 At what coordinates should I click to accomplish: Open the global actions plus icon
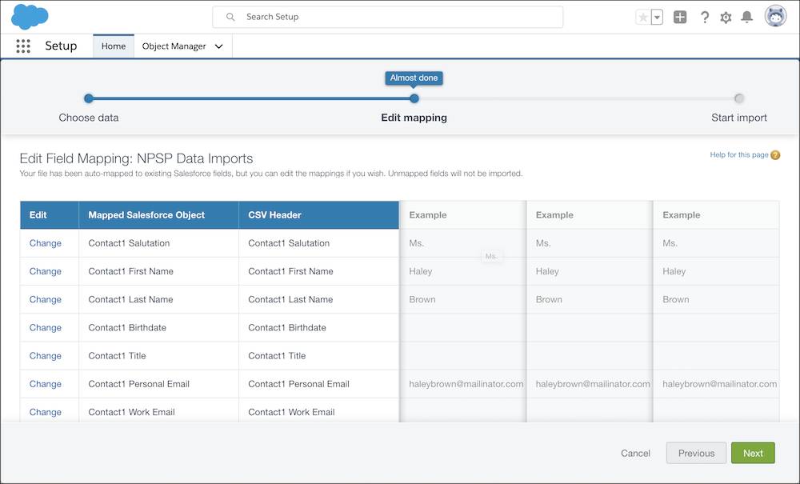[x=680, y=17]
